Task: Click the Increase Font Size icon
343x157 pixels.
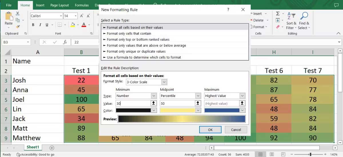Action: click(82, 16)
